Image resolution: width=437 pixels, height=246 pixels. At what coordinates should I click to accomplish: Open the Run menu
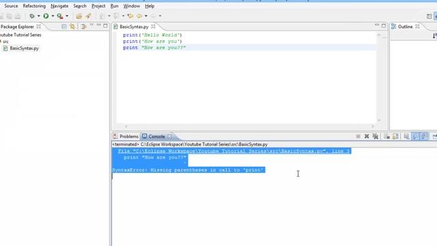click(x=114, y=6)
